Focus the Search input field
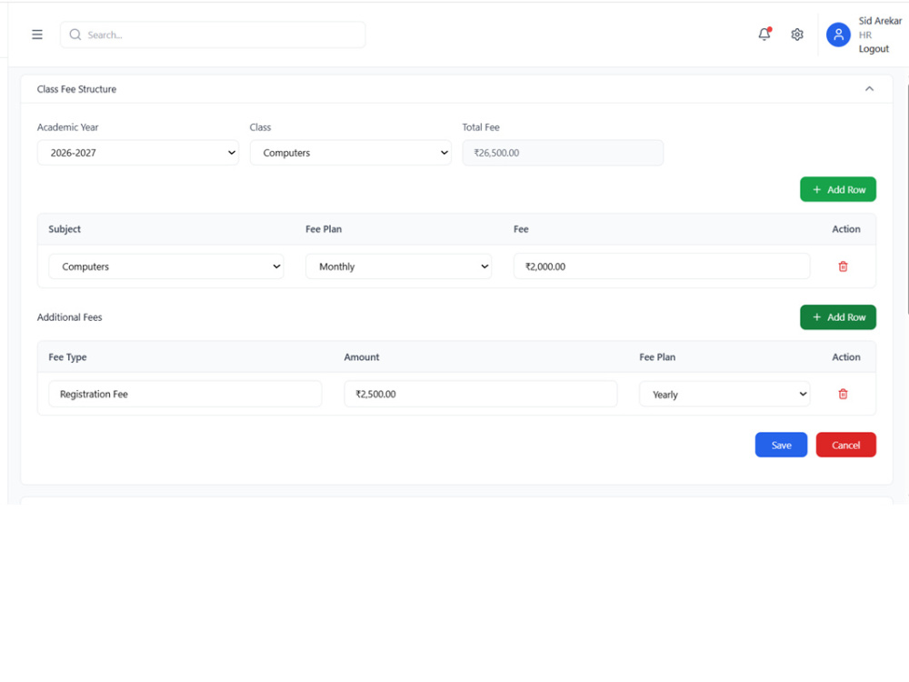909x682 pixels. [x=213, y=35]
